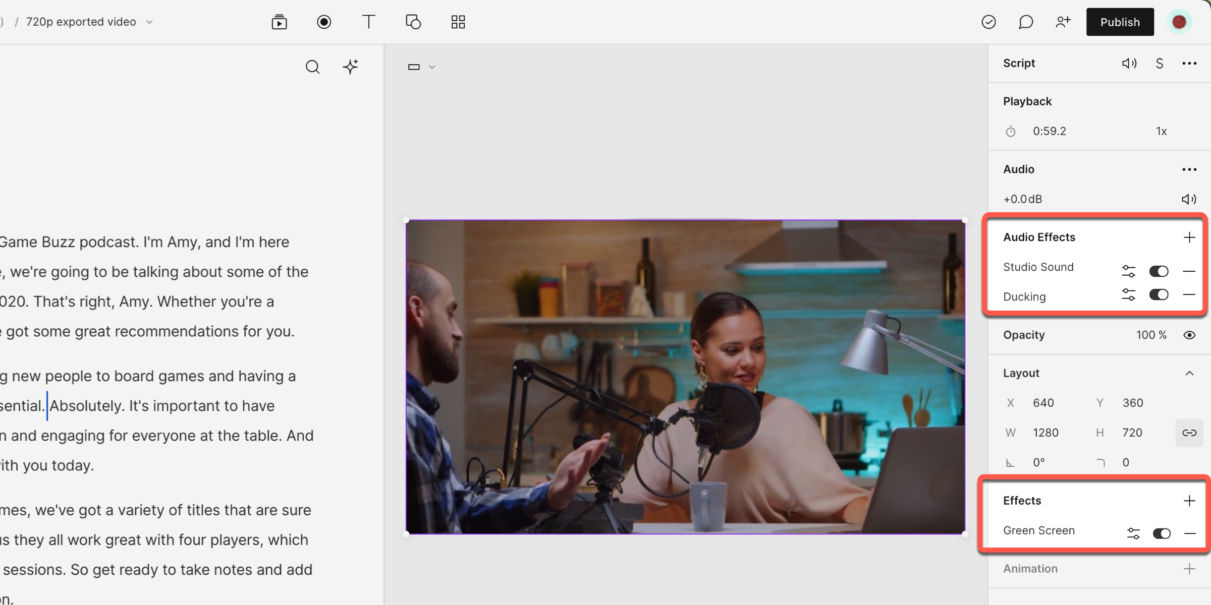Viewport: 1211px width, 605px height.
Task: Open the canvas aspect ratio dropdown
Action: click(421, 67)
